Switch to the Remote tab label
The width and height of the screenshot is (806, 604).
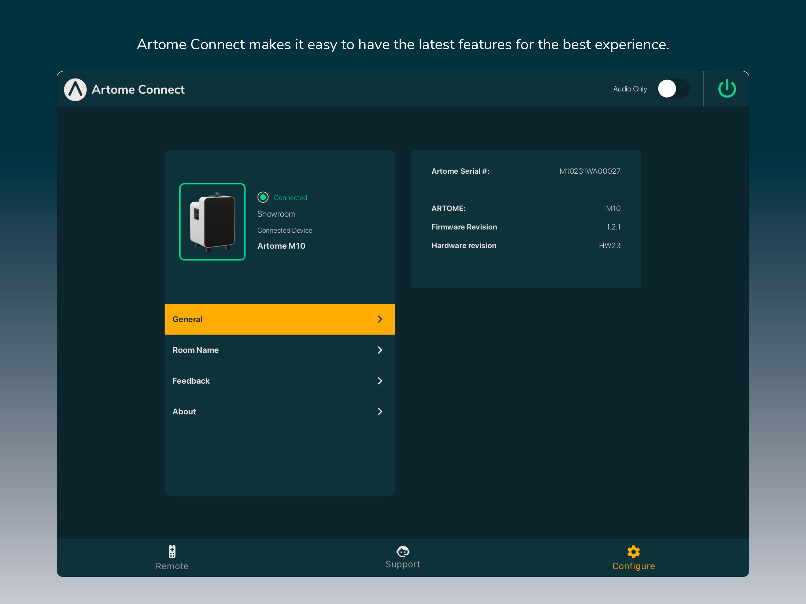point(172,566)
